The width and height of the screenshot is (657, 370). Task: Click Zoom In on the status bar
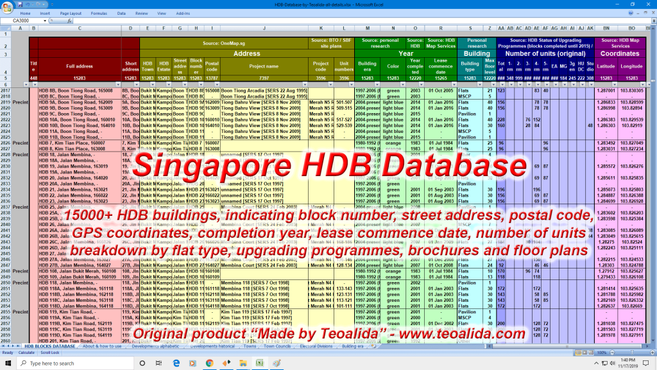click(x=653, y=352)
